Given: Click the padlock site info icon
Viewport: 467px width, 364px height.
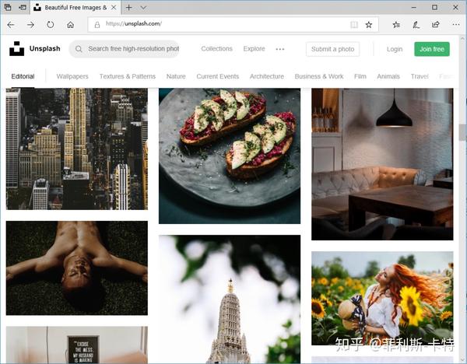Looking at the screenshot, I should pos(97,25).
